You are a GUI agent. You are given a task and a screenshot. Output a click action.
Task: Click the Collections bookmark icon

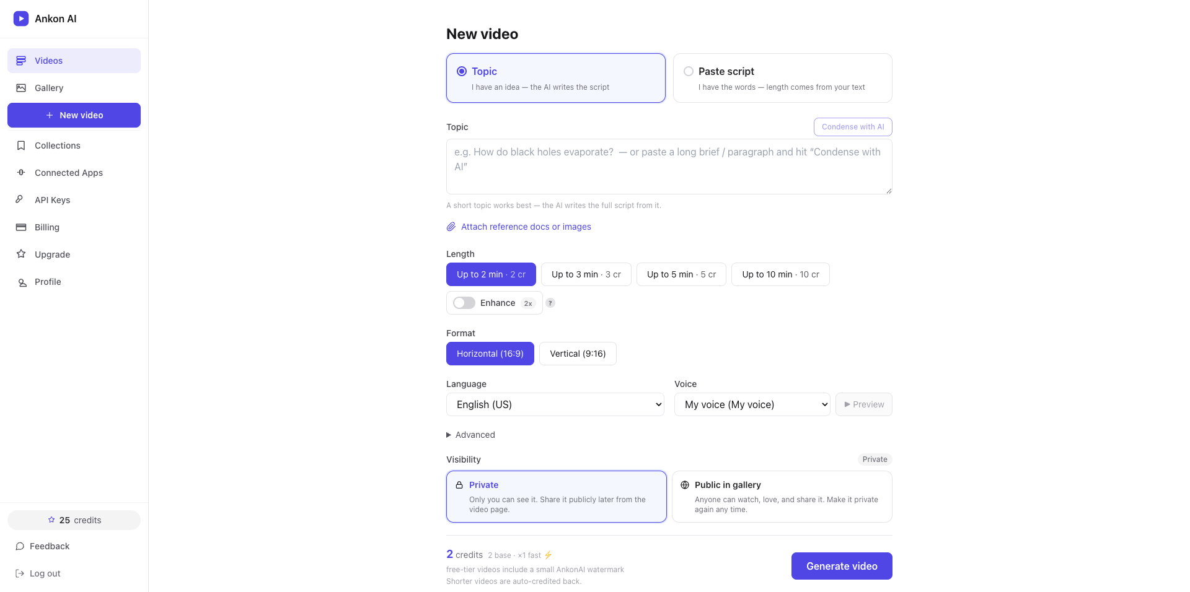tap(21, 146)
